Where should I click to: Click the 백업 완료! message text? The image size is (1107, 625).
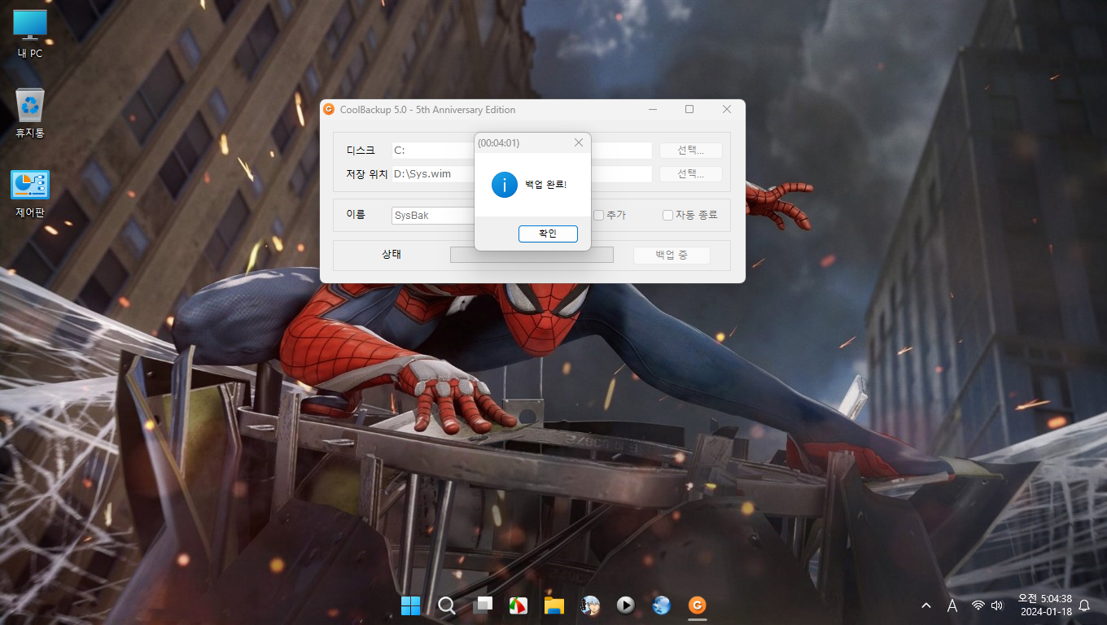point(545,185)
